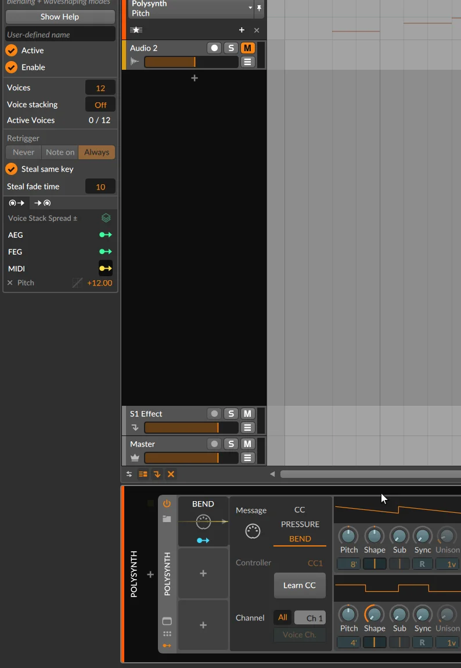This screenshot has width=461, height=668.
Task: Select the PRESSURE message type
Action: click(300, 524)
